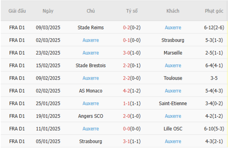Click Auxerre link in 09/03/2025 match row

pos(173,28)
